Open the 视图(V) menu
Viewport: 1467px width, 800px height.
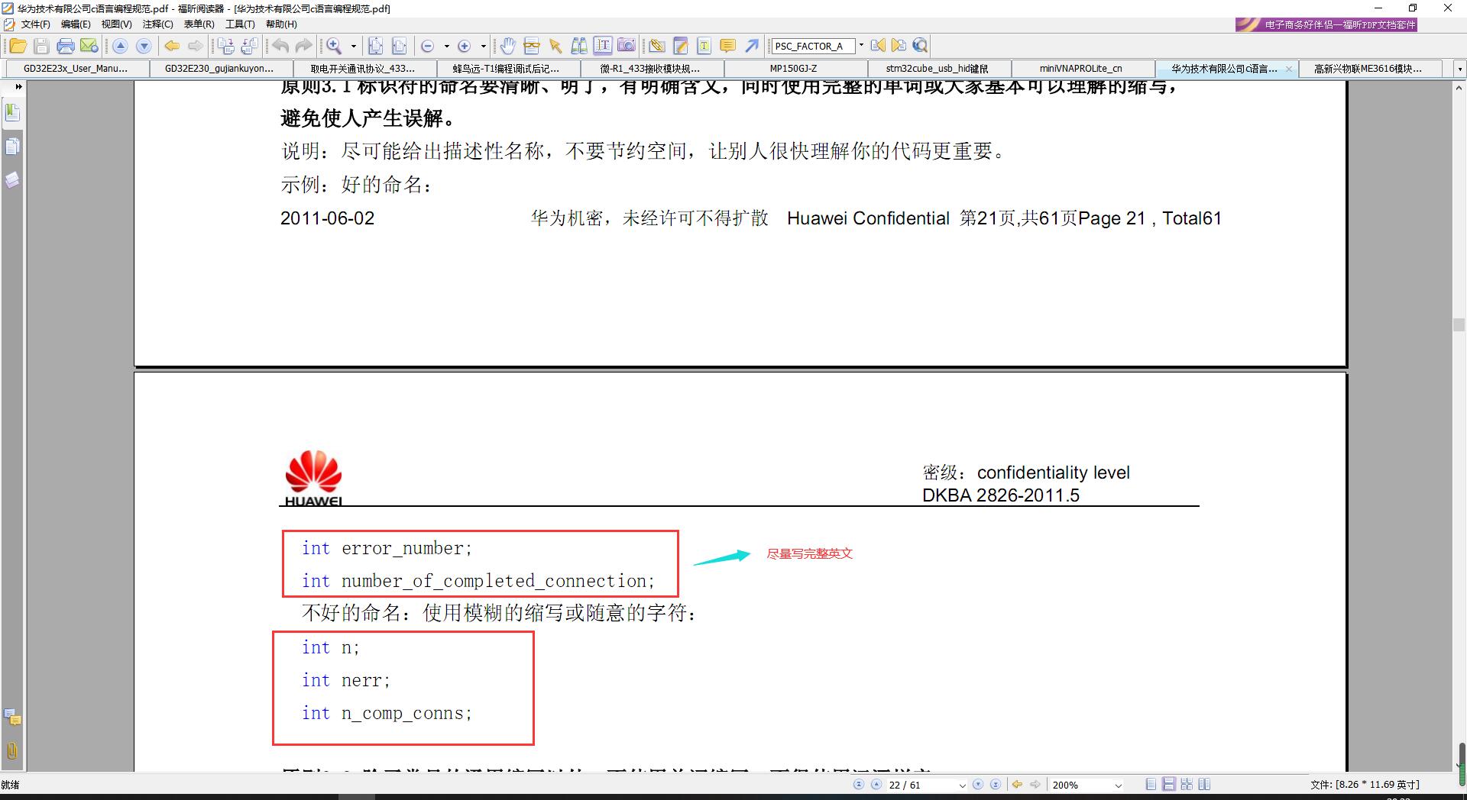[x=116, y=24]
